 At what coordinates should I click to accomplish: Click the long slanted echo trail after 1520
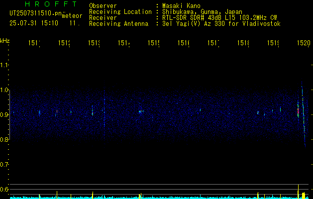click(x=304, y=115)
